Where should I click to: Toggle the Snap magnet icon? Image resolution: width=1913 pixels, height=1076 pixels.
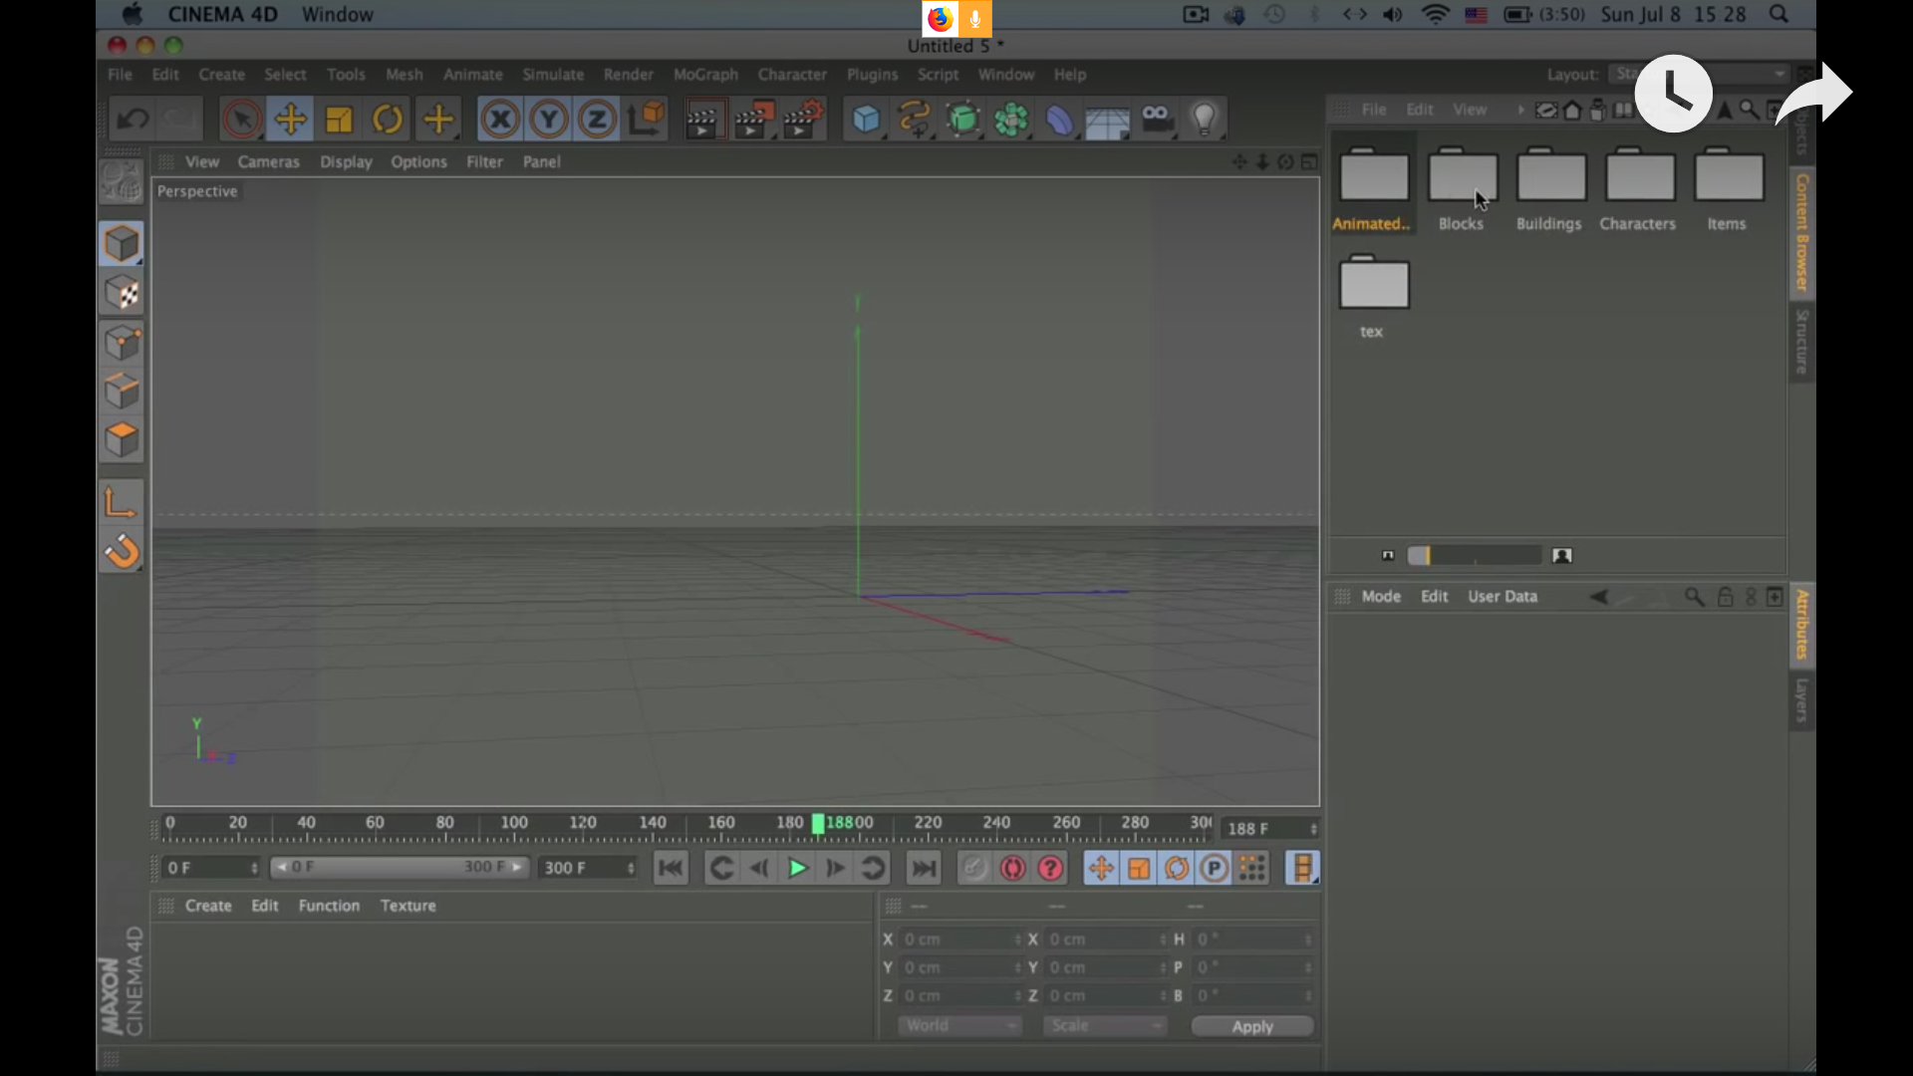[122, 551]
